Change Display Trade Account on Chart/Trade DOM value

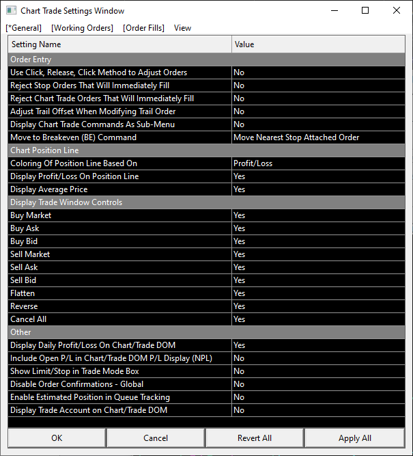point(318,410)
